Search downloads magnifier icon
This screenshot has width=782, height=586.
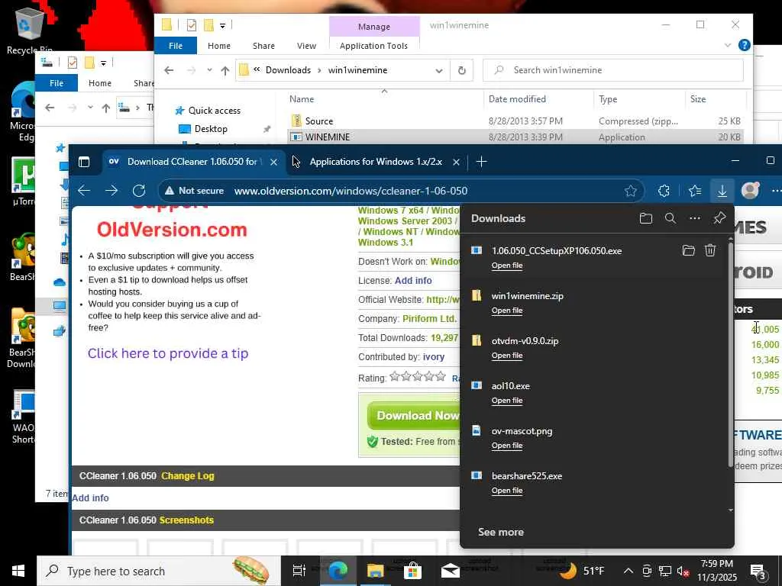tap(671, 218)
